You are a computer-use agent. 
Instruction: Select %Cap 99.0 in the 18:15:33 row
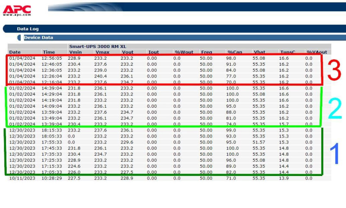(x=231, y=130)
